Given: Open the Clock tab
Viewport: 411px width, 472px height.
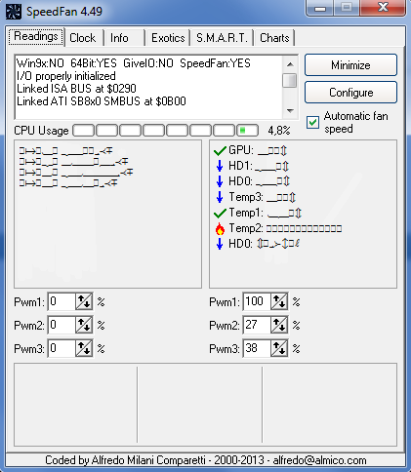Looking at the screenshot, I should (x=83, y=38).
